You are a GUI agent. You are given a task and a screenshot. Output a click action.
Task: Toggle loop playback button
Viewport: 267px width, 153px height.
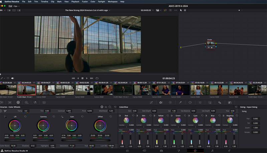click(97, 78)
